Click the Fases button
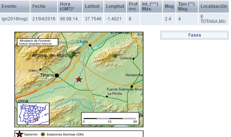Screen dimensions: 231x137 click(x=195, y=35)
